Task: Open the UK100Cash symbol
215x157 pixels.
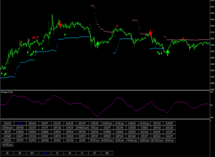Action: (x=7, y=144)
